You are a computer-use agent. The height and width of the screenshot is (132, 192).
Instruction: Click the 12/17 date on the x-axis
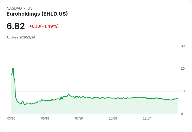pyautogui.click(x=147, y=118)
